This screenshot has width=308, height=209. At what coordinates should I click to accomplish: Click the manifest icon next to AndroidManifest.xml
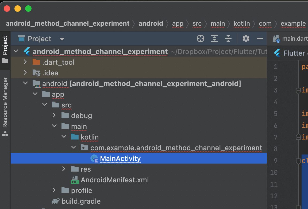pos(75,180)
